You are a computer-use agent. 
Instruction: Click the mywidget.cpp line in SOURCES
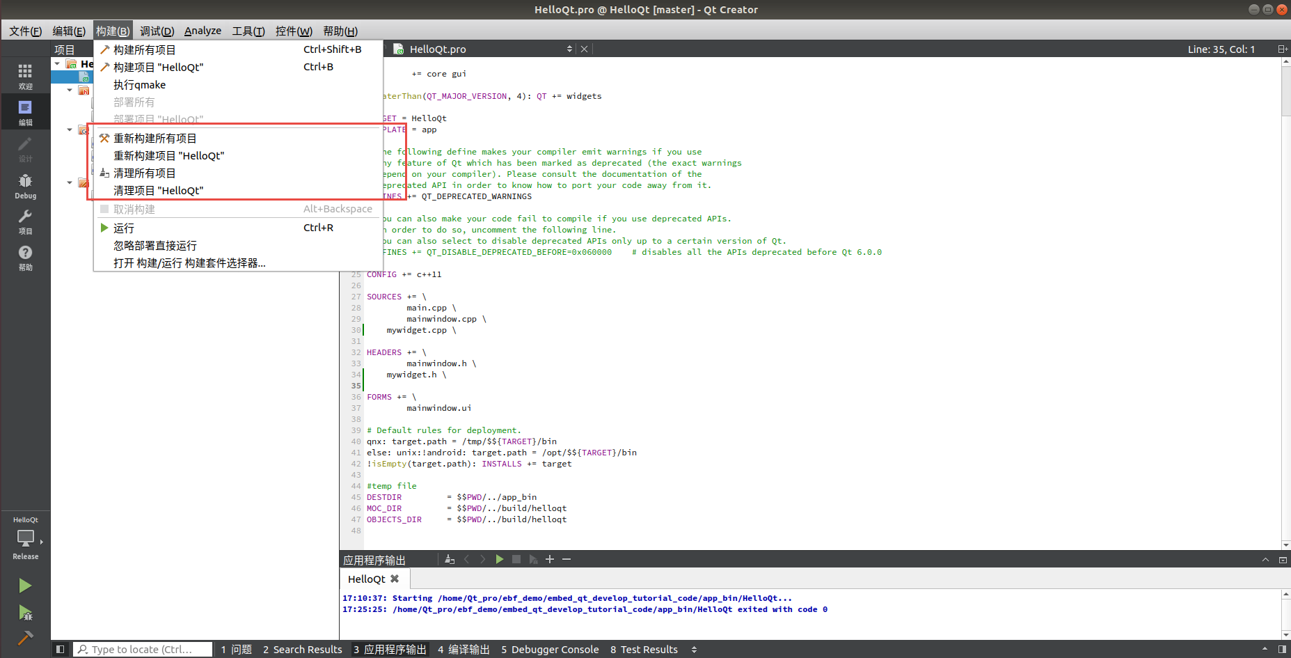pos(420,330)
